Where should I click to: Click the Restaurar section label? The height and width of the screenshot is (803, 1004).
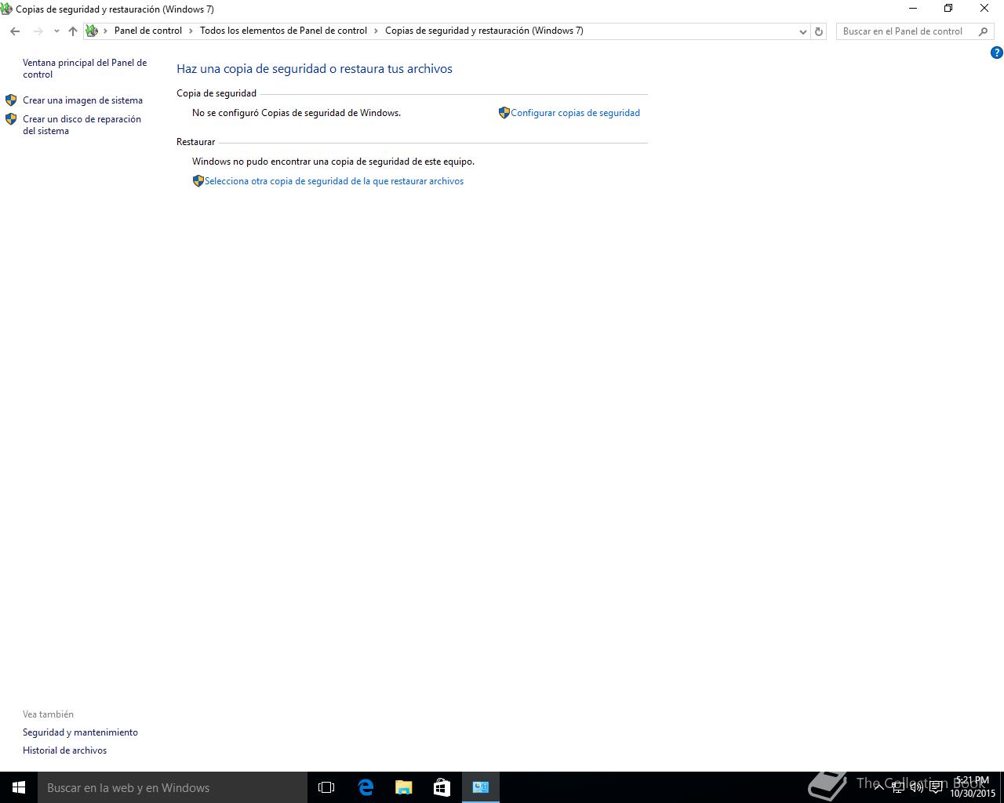pos(195,142)
